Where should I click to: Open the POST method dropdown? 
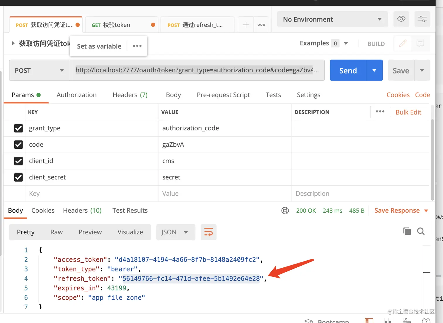40,70
